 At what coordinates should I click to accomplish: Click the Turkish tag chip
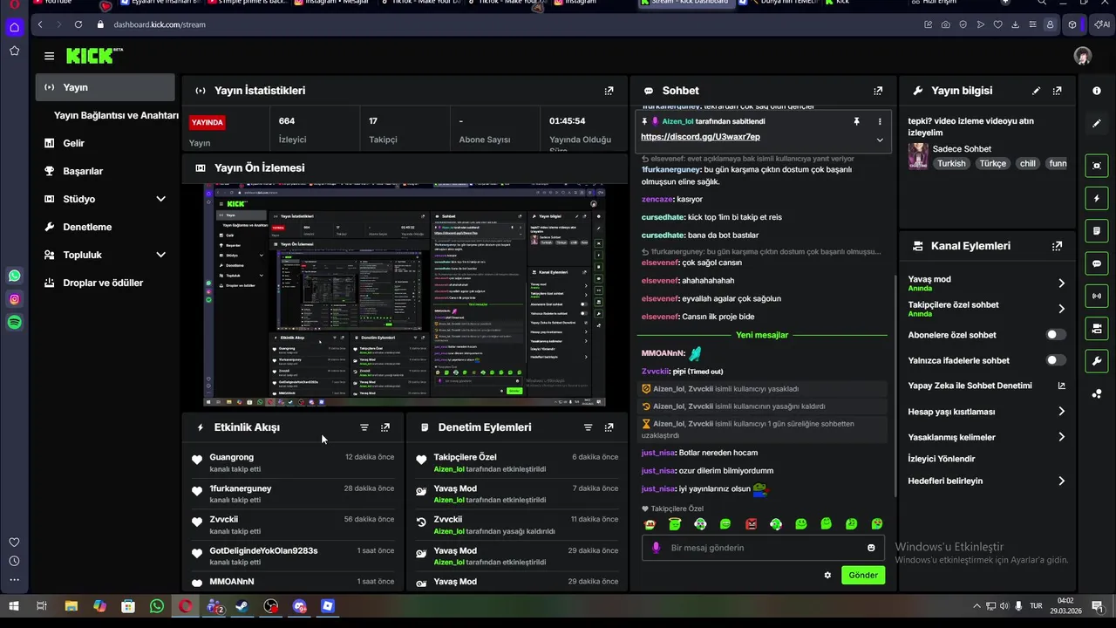(951, 163)
